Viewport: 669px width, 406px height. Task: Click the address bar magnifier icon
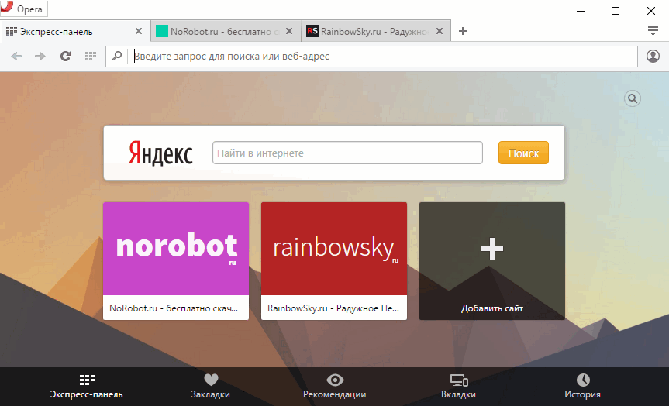click(117, 56)
